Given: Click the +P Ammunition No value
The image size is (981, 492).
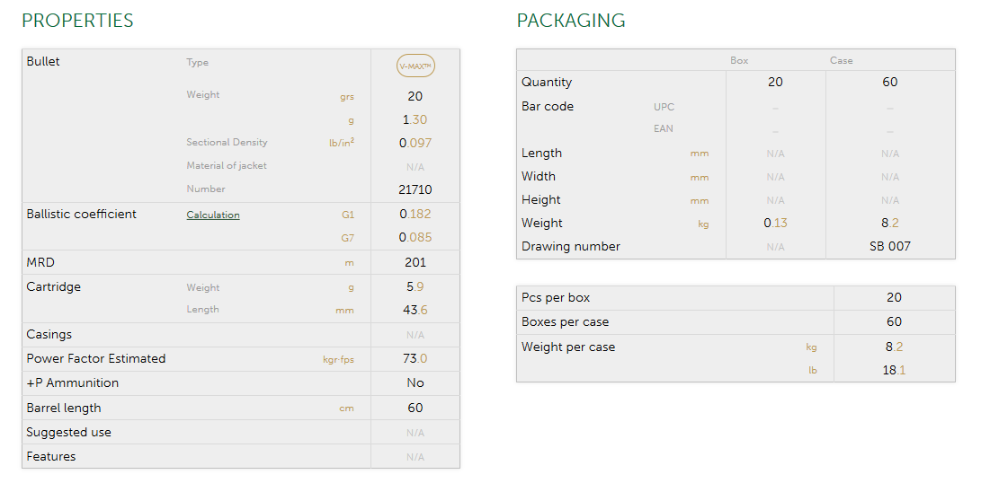Looking at the screenshot, I should tap(415, 383).
